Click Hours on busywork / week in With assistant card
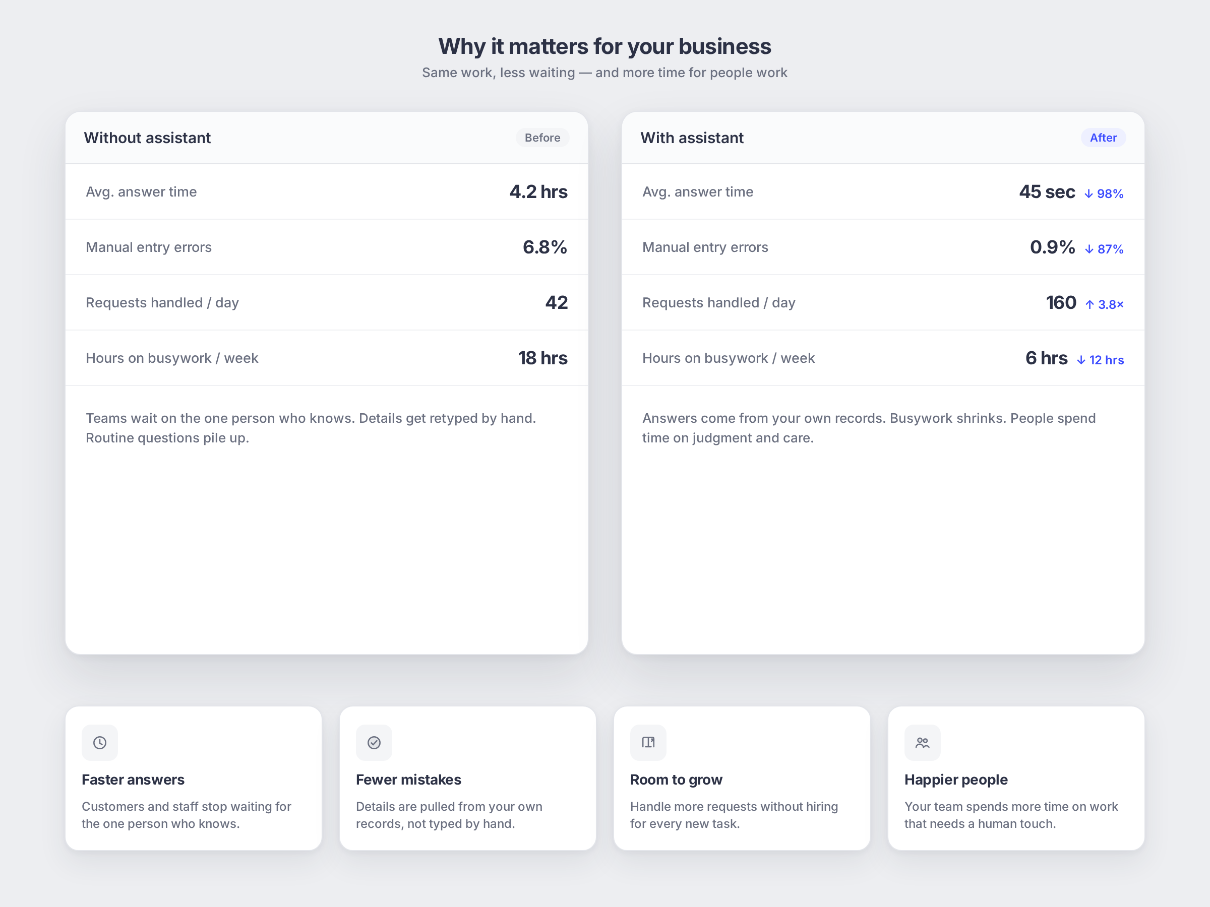Screen dimensions: 1210x907 point(729,358)
